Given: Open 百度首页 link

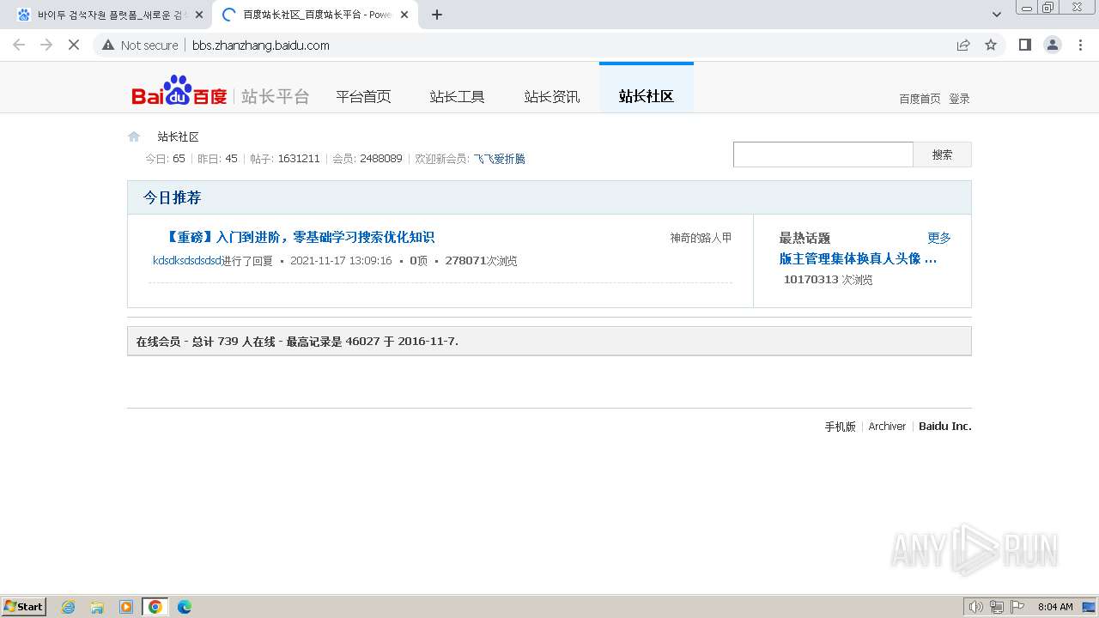Looking at the screenshot, I should pos(920,99).
